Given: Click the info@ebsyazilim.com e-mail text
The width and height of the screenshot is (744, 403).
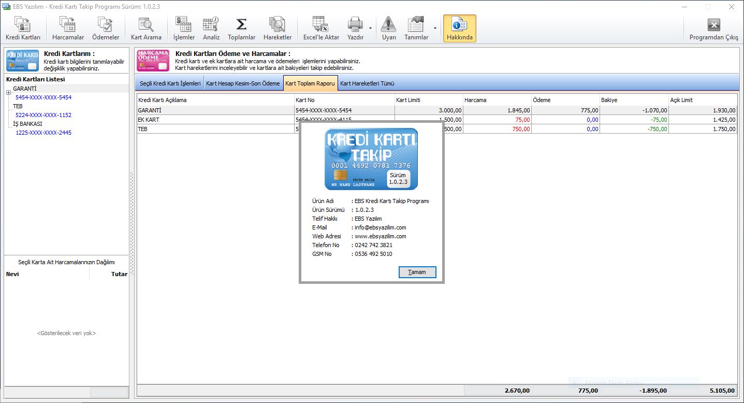Looking at the screenshot, I should [380, 227].
